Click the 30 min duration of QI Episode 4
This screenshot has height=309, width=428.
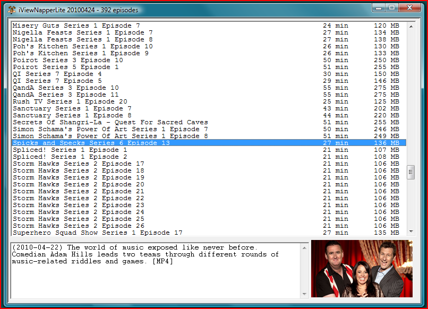tap(336, 74)
